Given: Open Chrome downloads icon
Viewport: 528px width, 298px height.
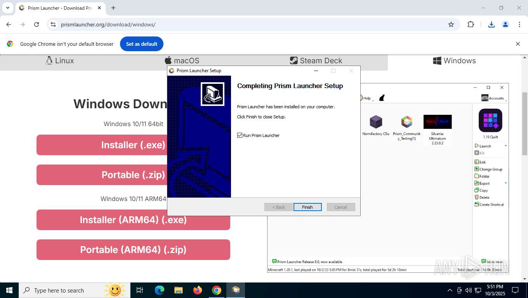Looking at the screenshot, I should tap(491, 24).
